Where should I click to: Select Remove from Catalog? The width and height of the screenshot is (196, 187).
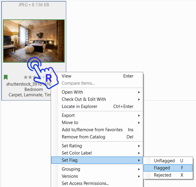(84, 137)
